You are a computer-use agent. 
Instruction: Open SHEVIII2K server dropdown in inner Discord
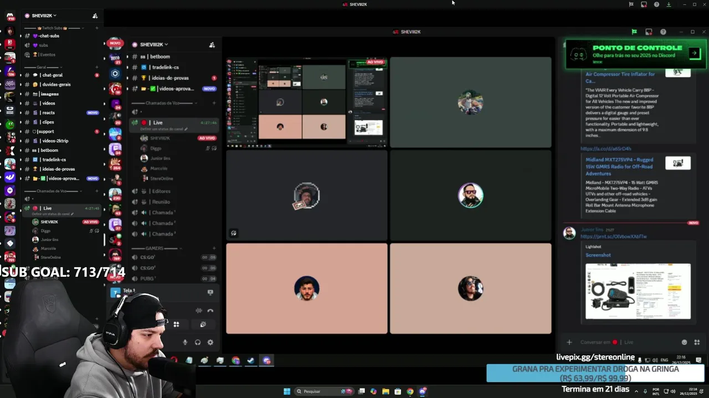click(x=154, y=44)
